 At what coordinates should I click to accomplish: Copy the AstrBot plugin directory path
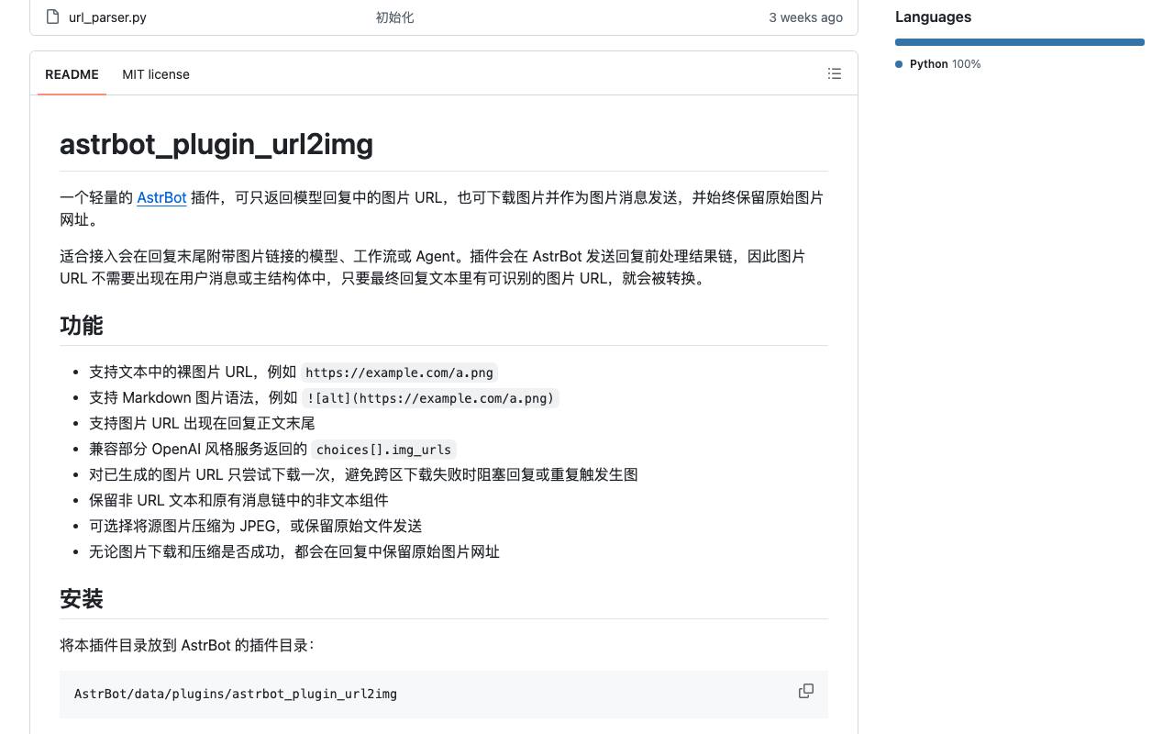coord(806,691)
